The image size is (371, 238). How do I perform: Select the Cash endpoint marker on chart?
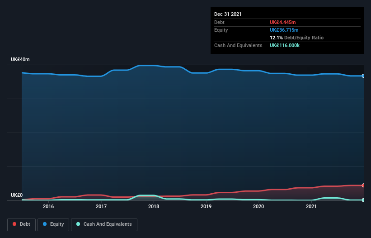pyautogui.click(x=363, y=200)
